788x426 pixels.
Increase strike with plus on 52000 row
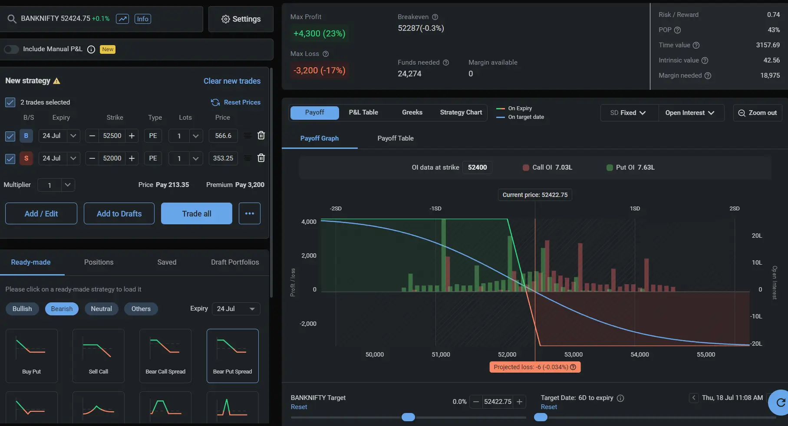point(132,158)
